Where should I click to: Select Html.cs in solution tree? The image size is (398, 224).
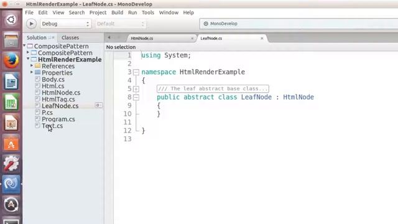(x=53, y=86)
